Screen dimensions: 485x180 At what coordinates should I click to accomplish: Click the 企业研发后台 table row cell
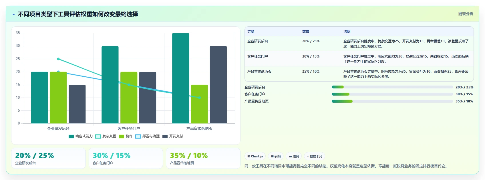[258, 41]
